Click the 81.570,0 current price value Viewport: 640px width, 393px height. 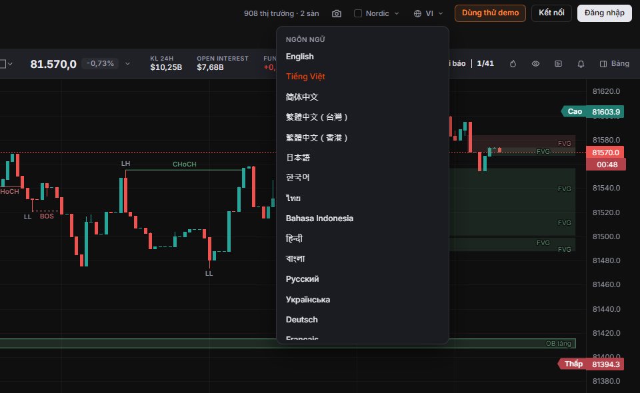tap(53, 64)
